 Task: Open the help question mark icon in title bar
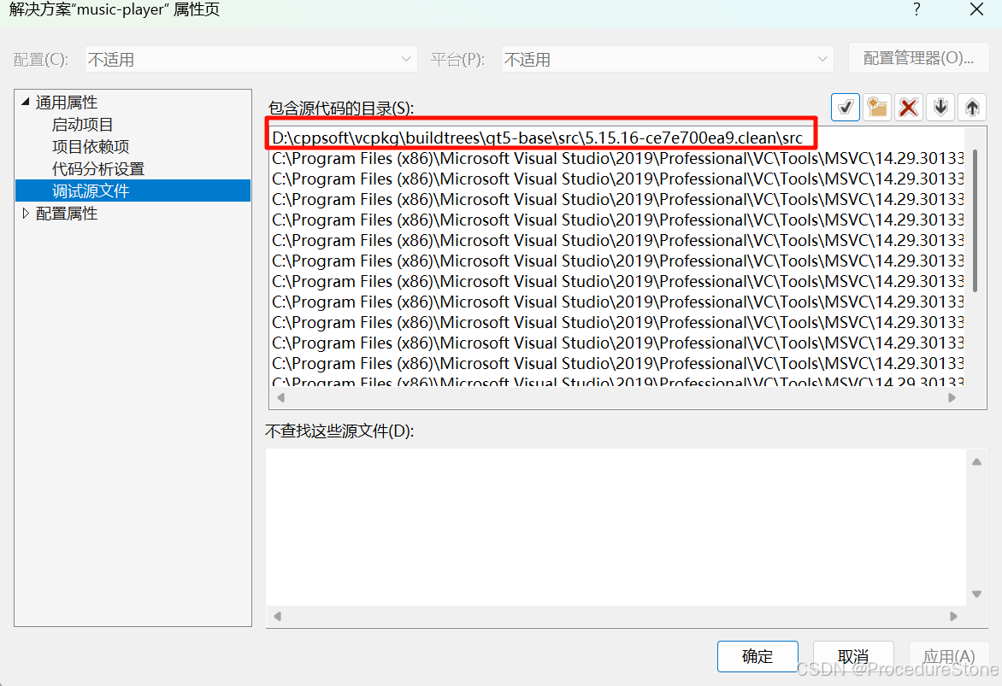click(x=917, y=9)
